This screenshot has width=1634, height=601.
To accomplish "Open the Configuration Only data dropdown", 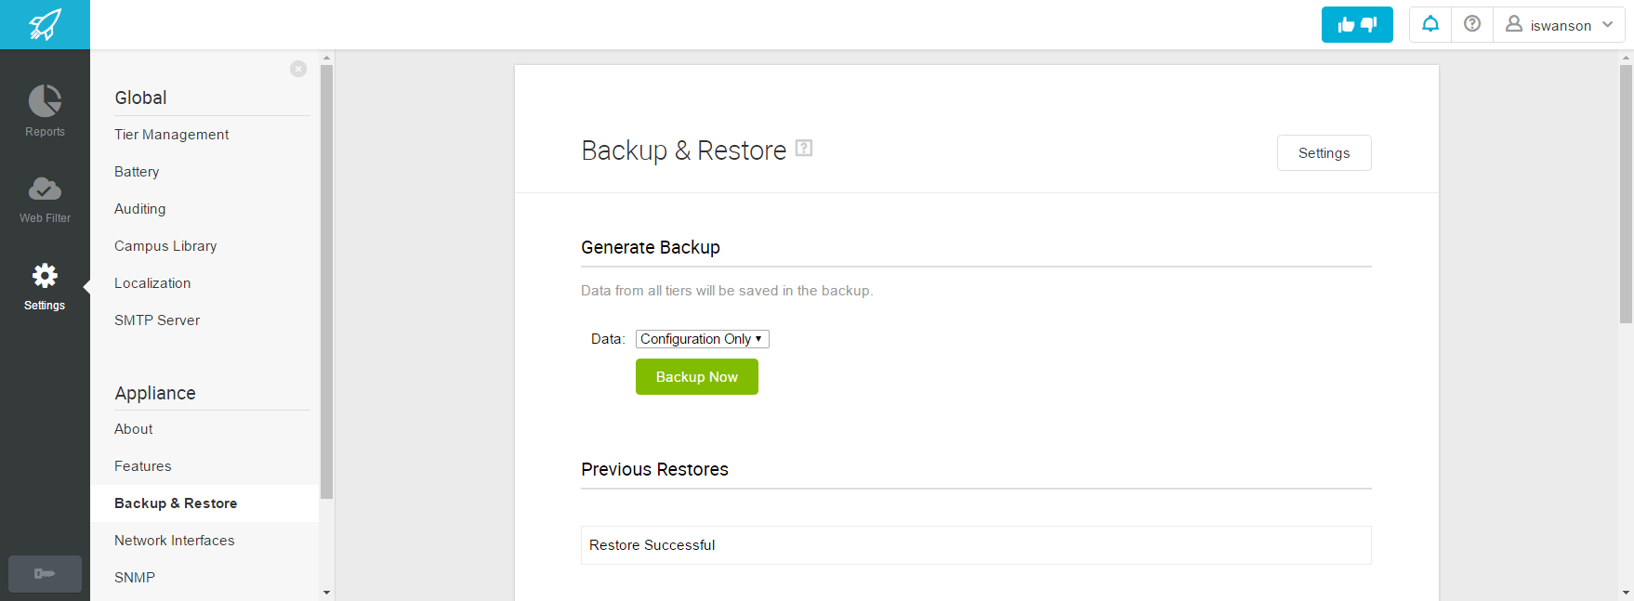I will [x=702, y=338].
